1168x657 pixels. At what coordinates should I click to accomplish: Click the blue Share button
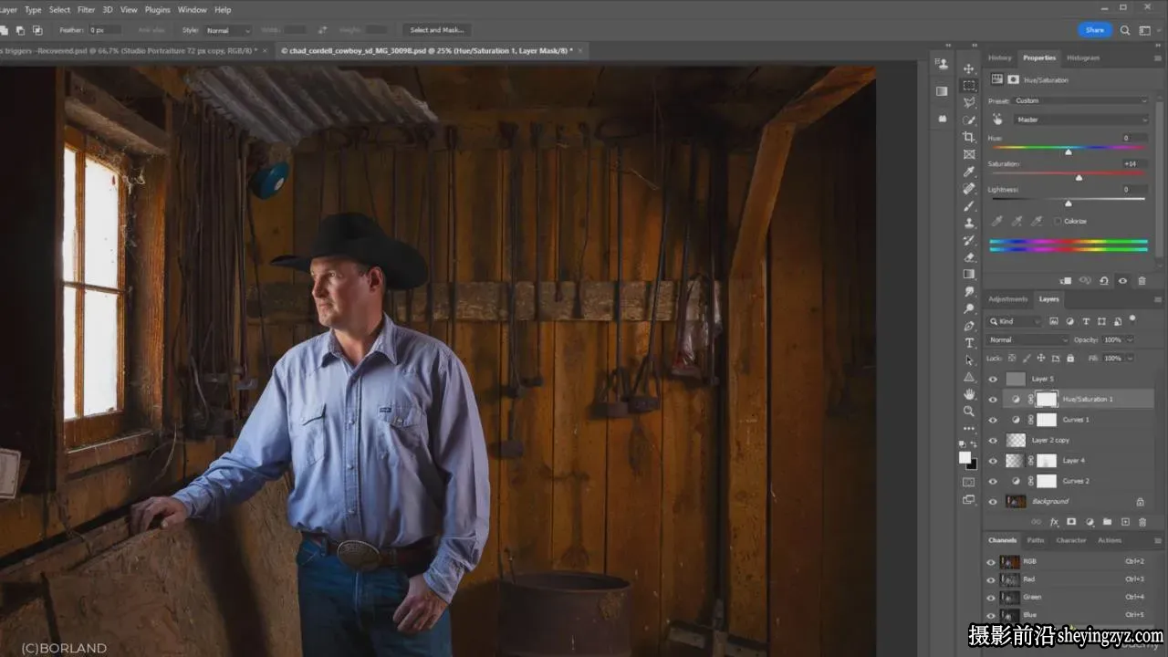point(1094,30)
